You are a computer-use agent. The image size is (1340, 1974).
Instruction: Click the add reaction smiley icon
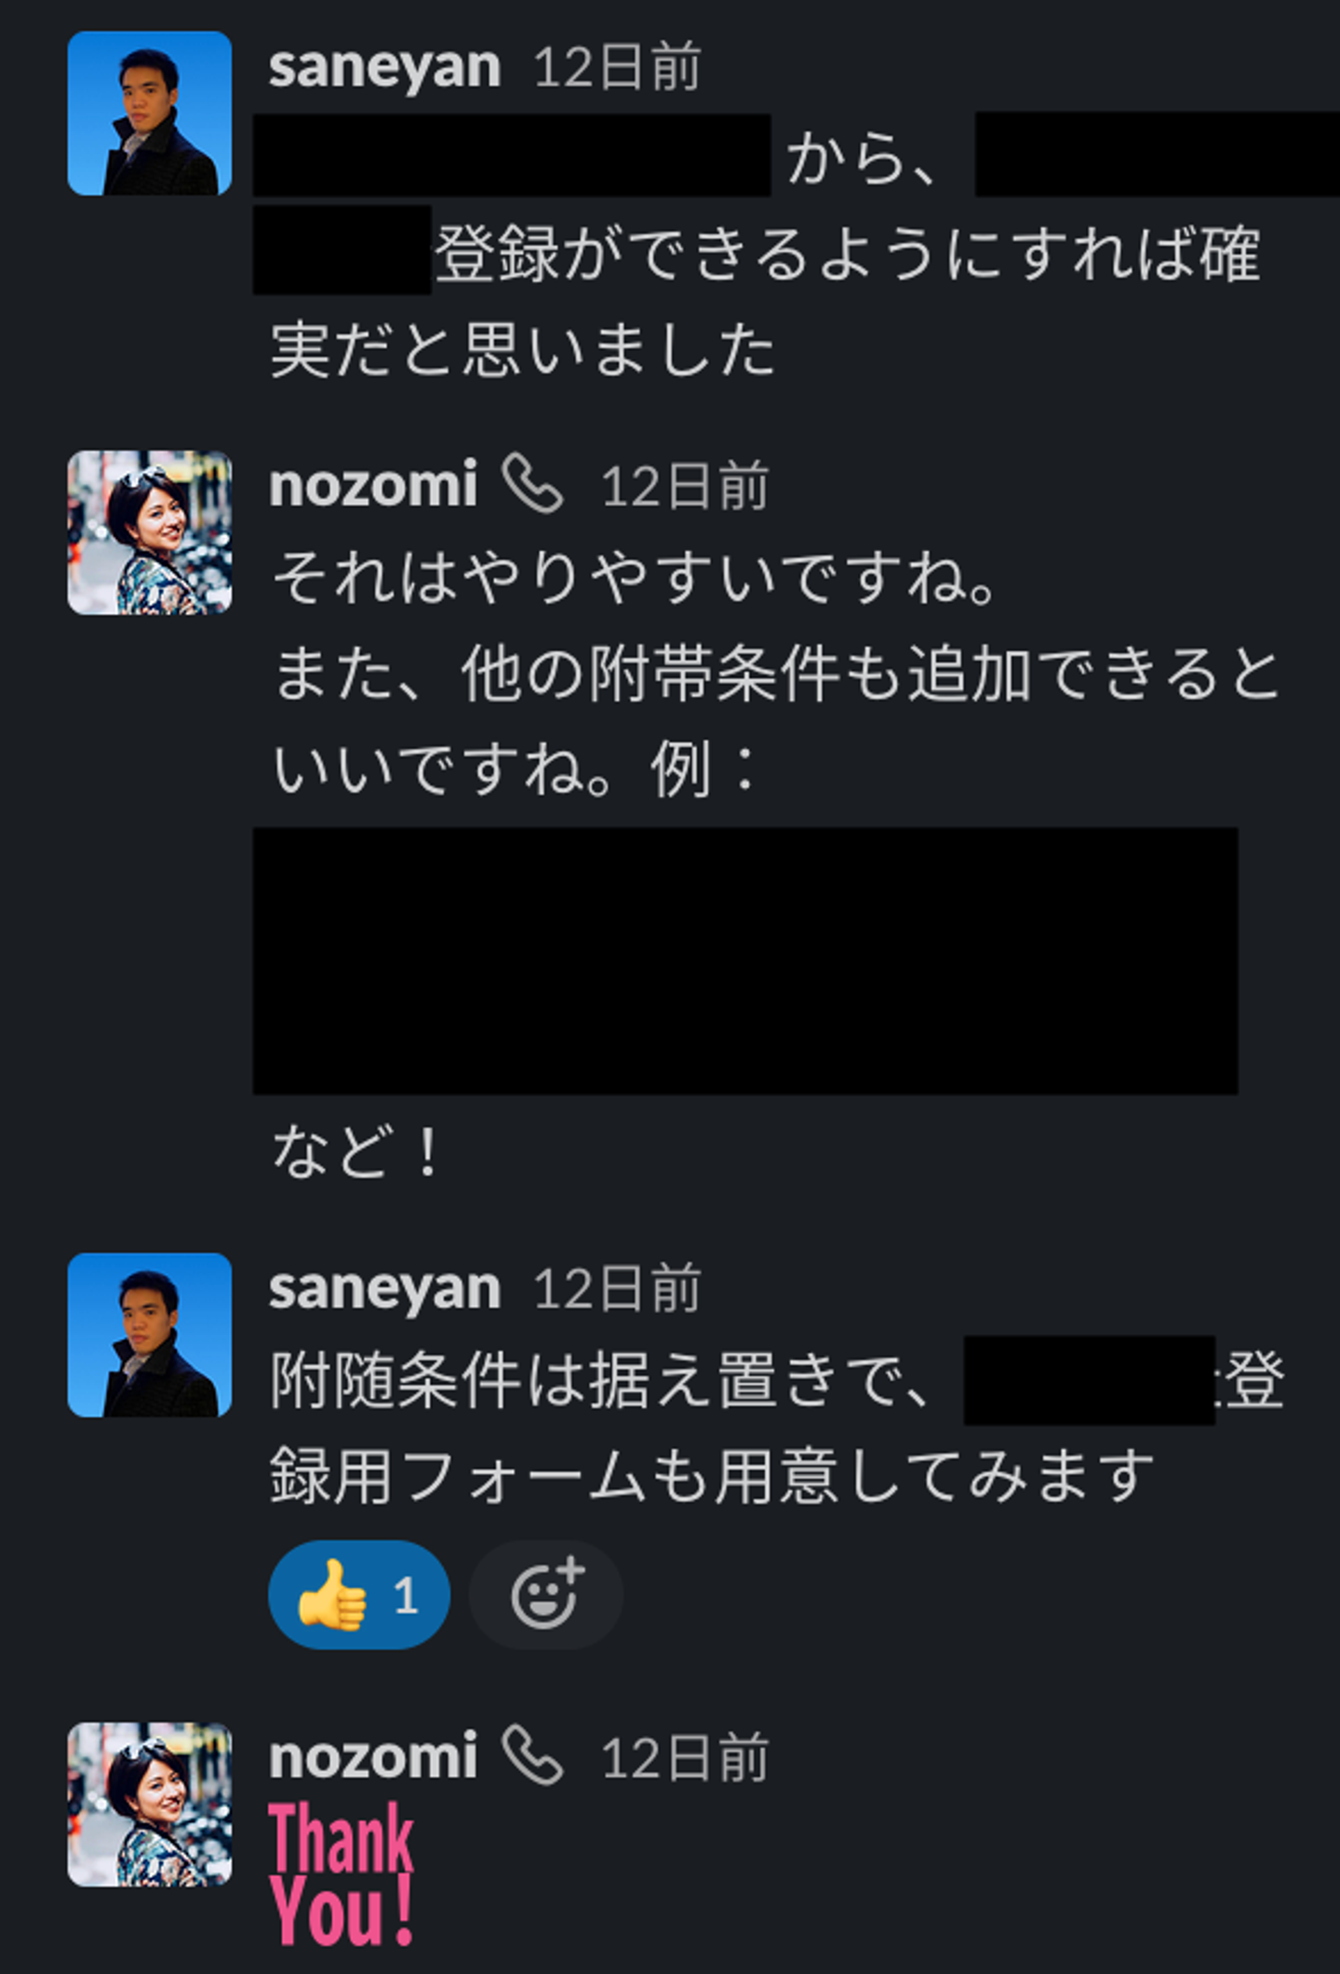click(545, 1595)
